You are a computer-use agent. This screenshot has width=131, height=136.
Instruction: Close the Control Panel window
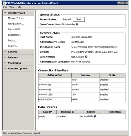click(x=126, y=3)
